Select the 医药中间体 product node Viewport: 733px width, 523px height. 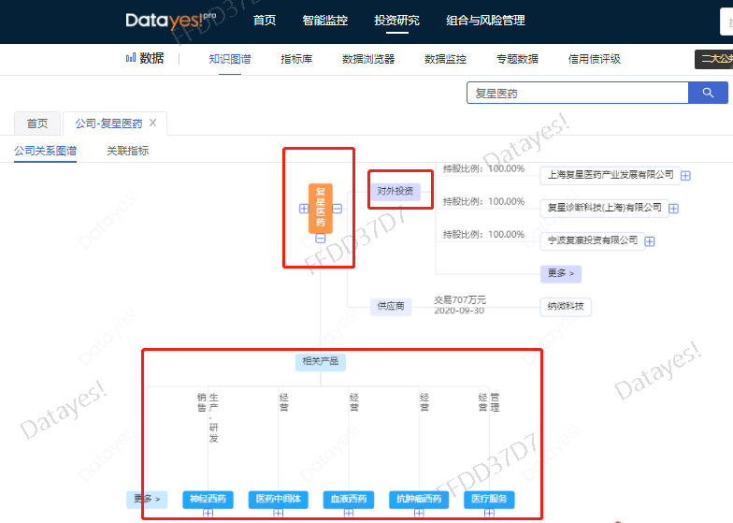coord(279,500)
